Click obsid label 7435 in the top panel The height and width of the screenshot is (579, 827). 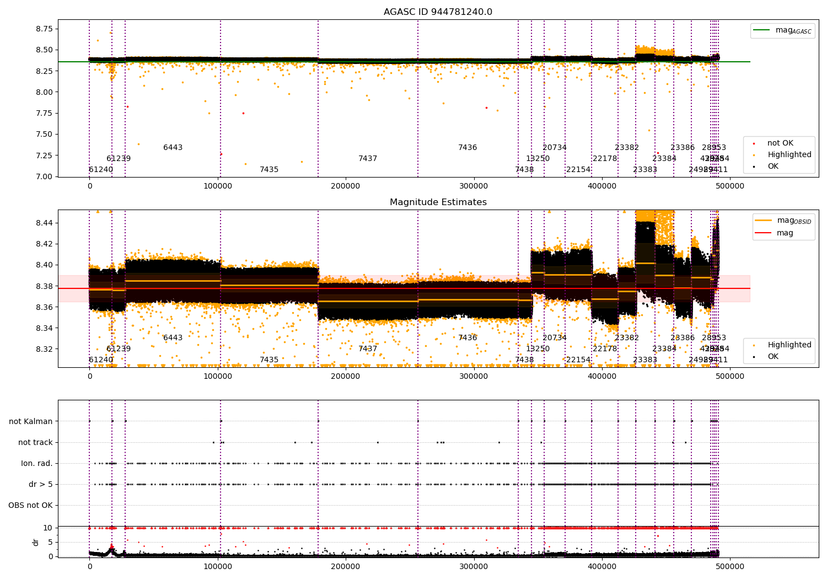[x=269, y=170]
